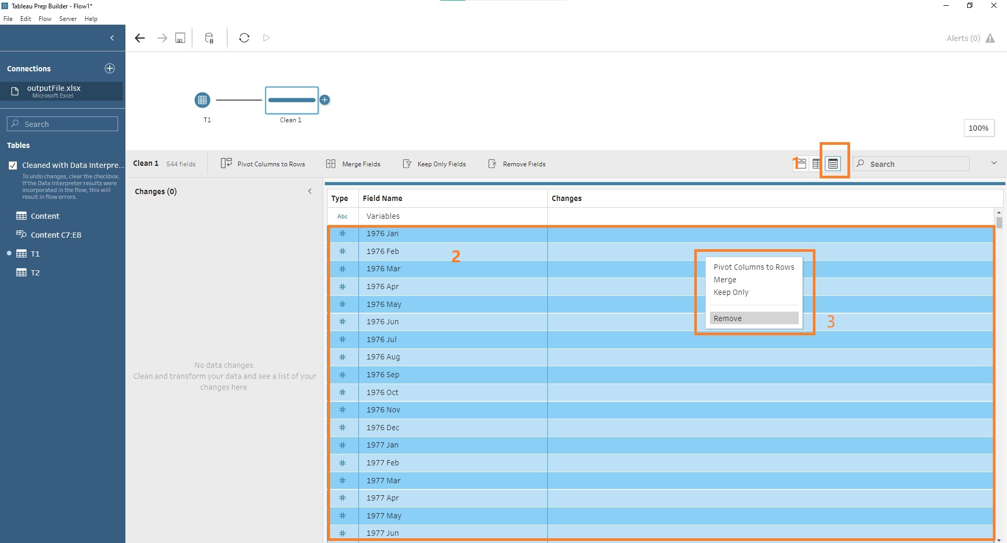Click the save flow icon

click(180, 38)
